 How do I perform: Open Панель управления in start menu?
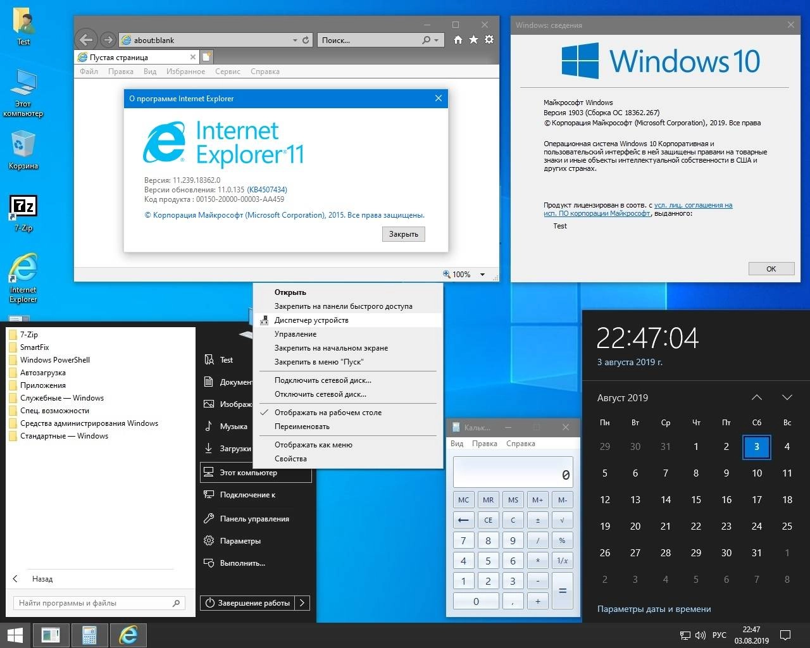click(254, 519)
